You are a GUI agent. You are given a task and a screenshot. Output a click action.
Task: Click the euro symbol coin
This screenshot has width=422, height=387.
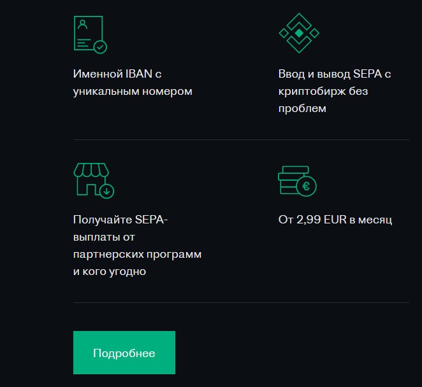pyautogui.click(x=307, y=186)
